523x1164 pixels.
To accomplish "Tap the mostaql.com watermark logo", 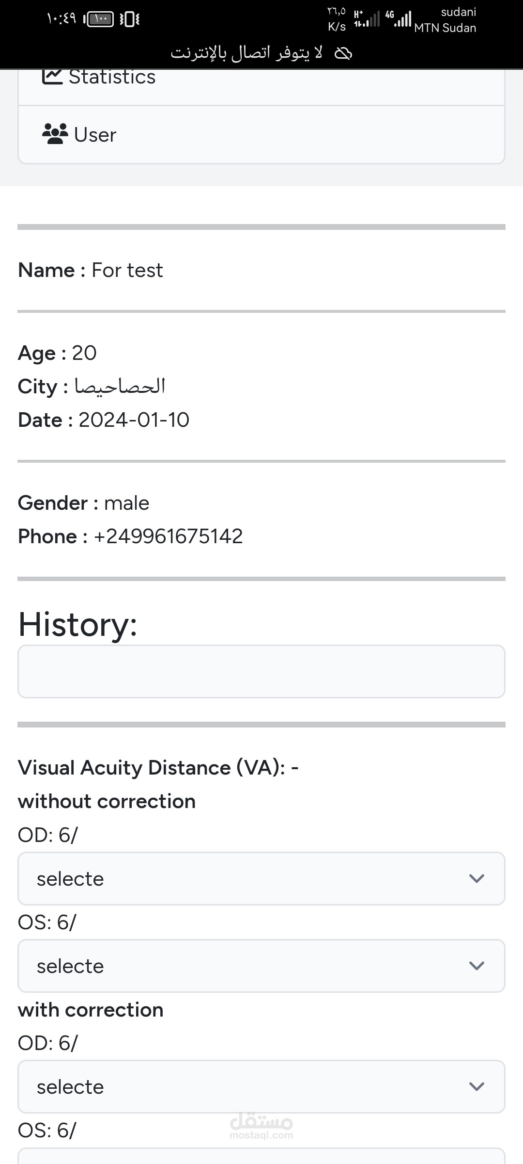I will click(261, 1125).
